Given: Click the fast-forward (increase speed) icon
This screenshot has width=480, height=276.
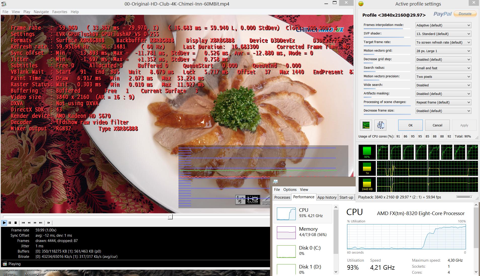Looking at the screenshot, I should (35, 223).
